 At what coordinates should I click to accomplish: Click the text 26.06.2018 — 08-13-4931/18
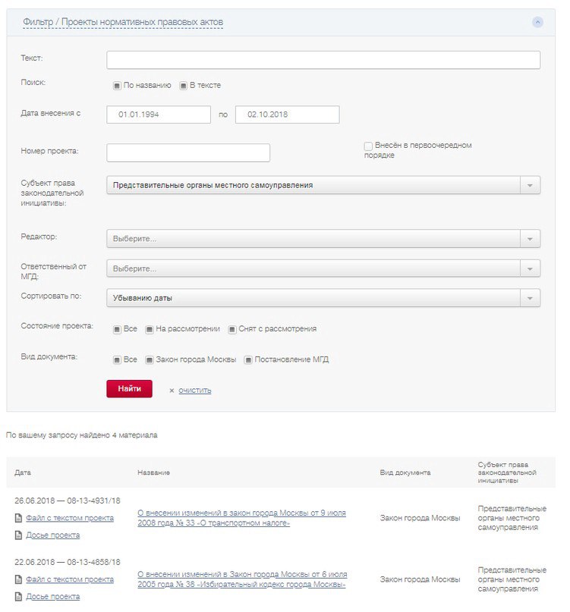coord(68,501)
